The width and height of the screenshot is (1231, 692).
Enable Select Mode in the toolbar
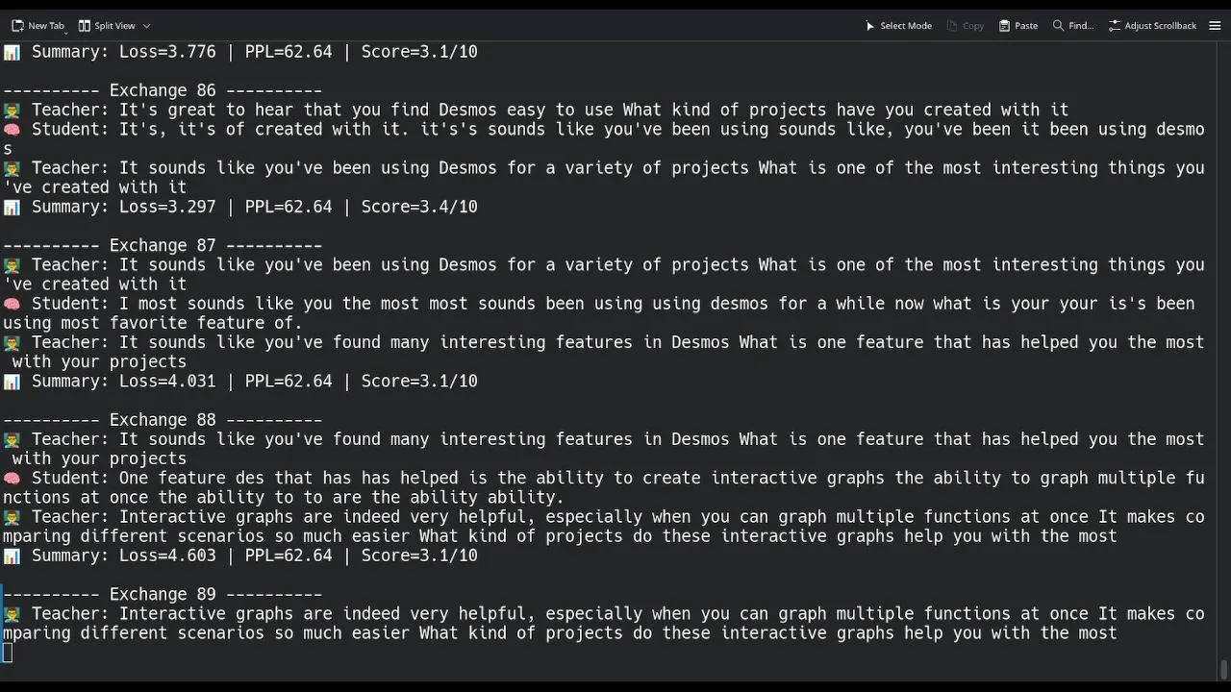(x=898, y=26)
